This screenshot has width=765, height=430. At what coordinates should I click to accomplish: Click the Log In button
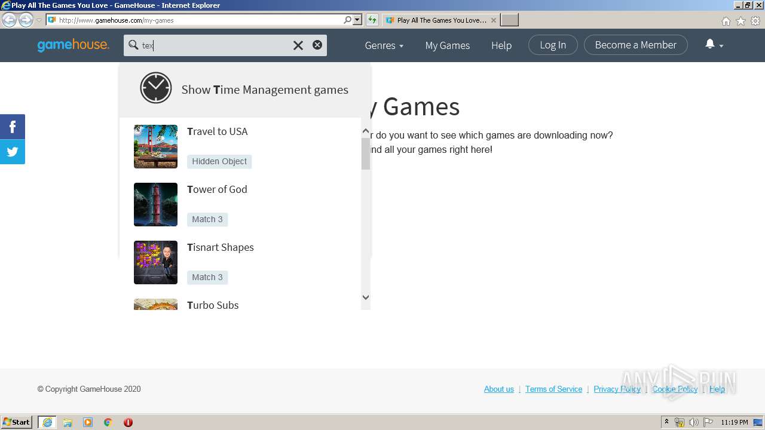tap(553, 45)
